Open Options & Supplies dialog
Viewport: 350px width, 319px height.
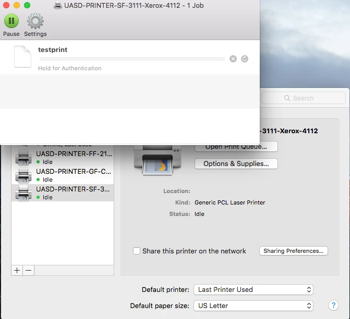tap(236, 164)
